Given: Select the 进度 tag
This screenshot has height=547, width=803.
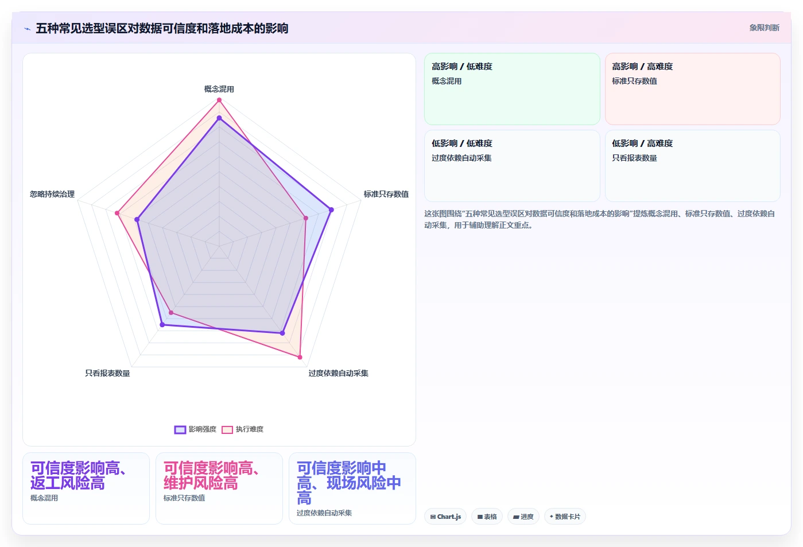Looking at the screenshot, I should pos(523,517).
